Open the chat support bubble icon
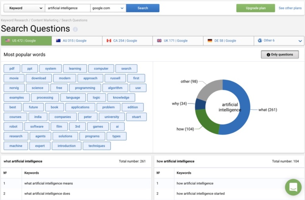 (x=293, y=187)
